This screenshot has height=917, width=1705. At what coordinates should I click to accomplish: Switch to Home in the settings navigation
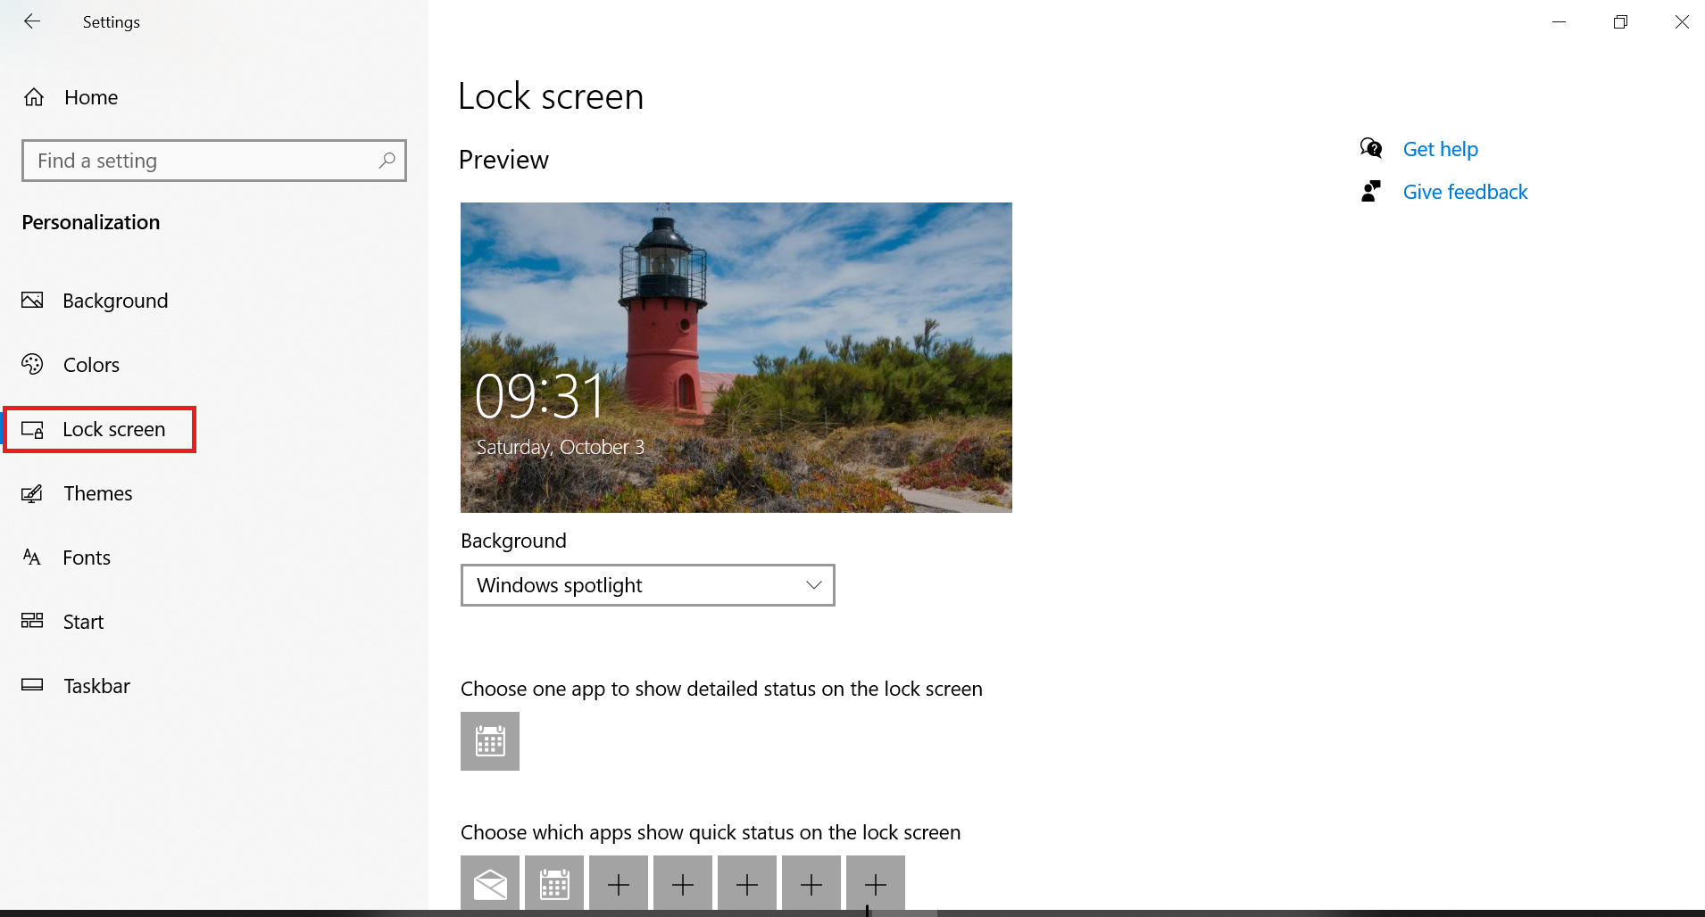90,96
